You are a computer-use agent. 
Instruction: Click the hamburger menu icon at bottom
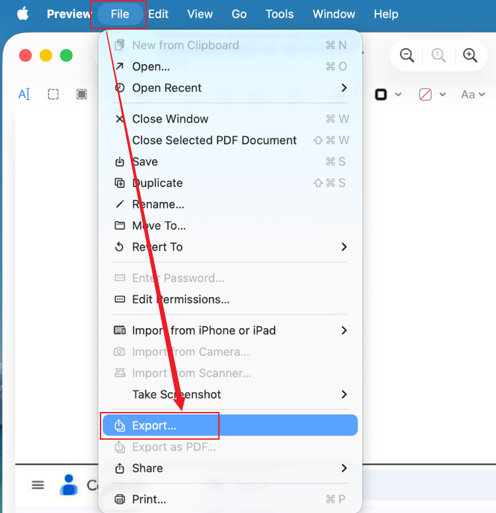(38, 485)
